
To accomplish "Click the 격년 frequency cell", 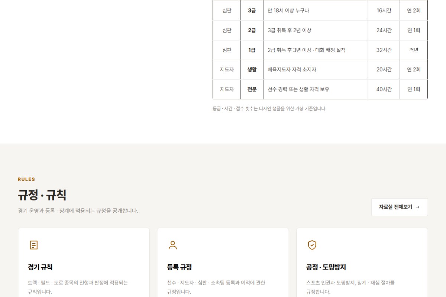I will [414, 50].
